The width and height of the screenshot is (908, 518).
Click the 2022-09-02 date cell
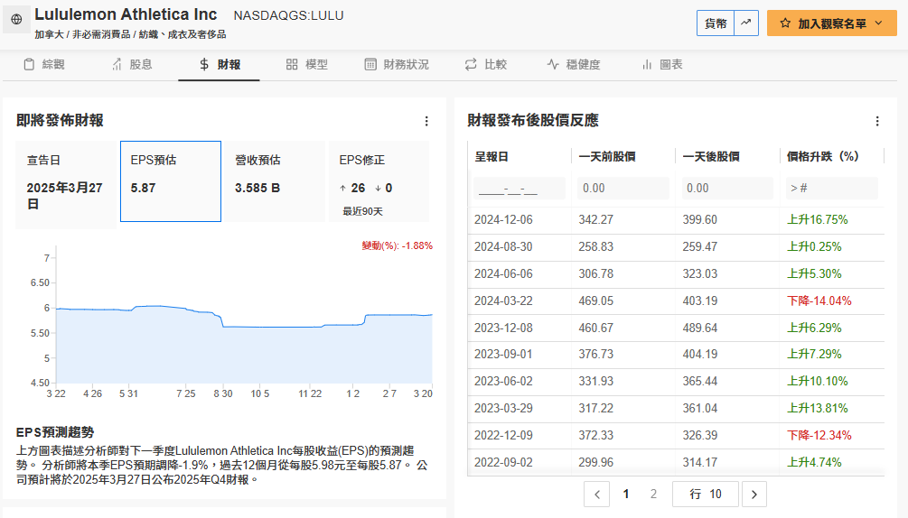coord(503,462)
